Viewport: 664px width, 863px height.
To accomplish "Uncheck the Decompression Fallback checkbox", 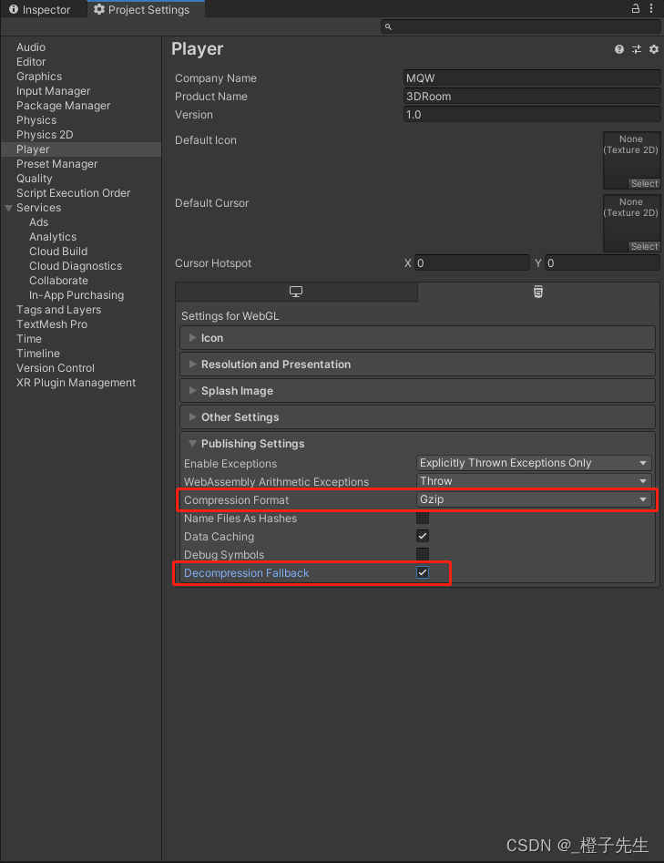I will pos(423,572).
